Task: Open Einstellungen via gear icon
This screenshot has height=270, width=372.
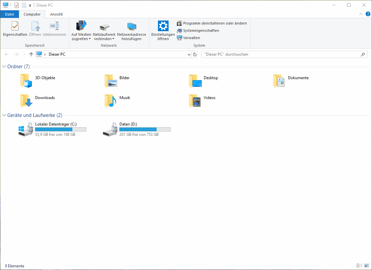Action: [163, 26]
